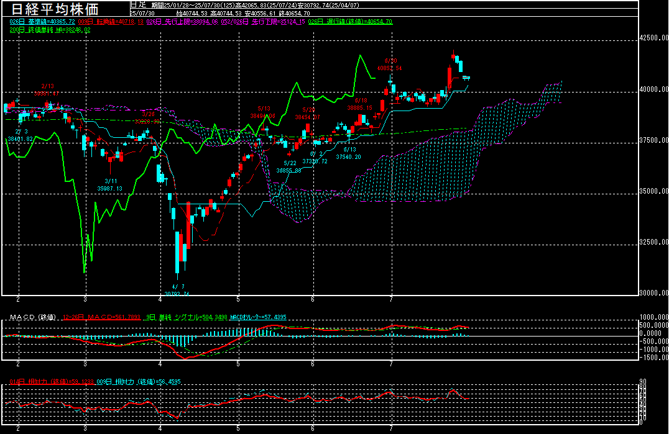
Task: Select the 026日 遅行線(終値)=40654.70 legend
Action: 350,21
